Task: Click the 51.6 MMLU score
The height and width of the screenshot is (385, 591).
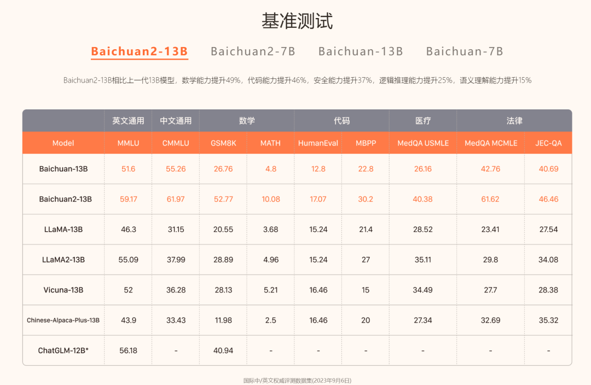Action: click(x=128, y=169)
